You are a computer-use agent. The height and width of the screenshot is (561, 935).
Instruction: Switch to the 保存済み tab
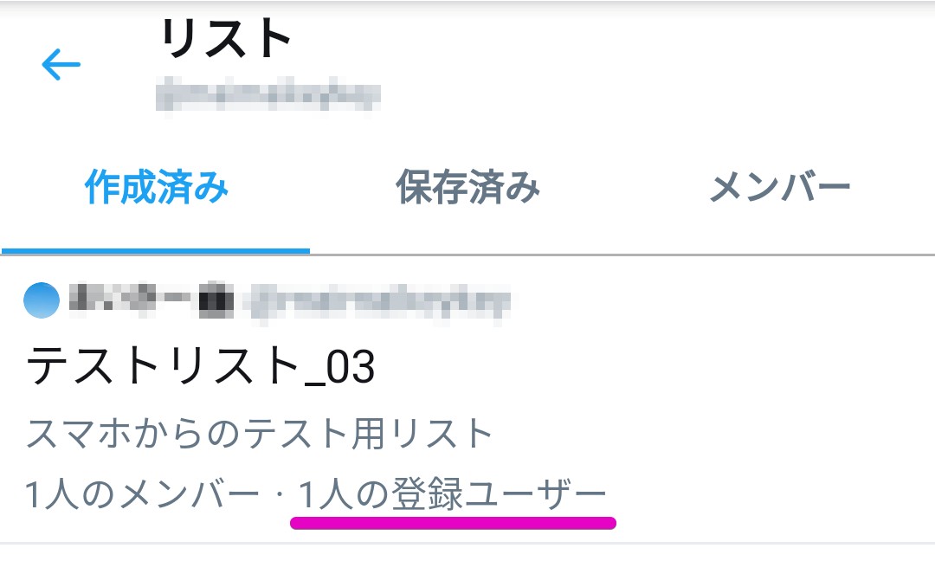coord(467,187)
